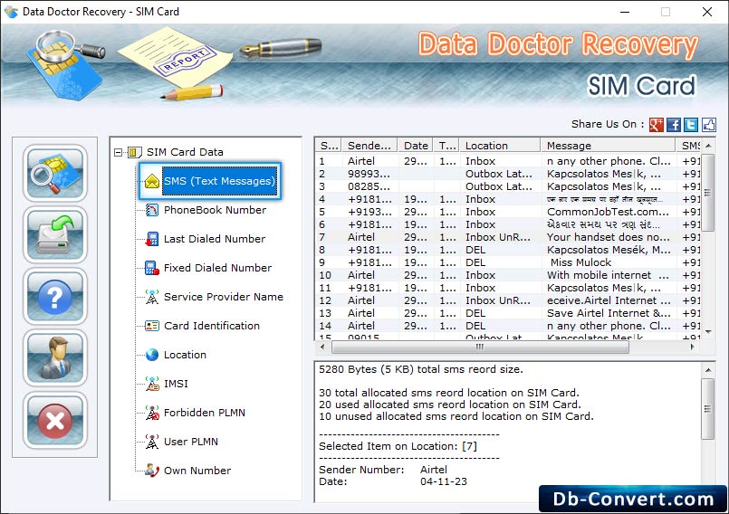
Task: Select Fixed Dialed Number tree item
Action: pos(217,268)
